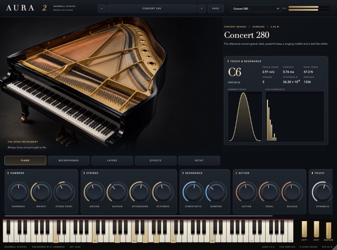Click the Dampers knob
The image size is (337, 250).
click(216, 192)
